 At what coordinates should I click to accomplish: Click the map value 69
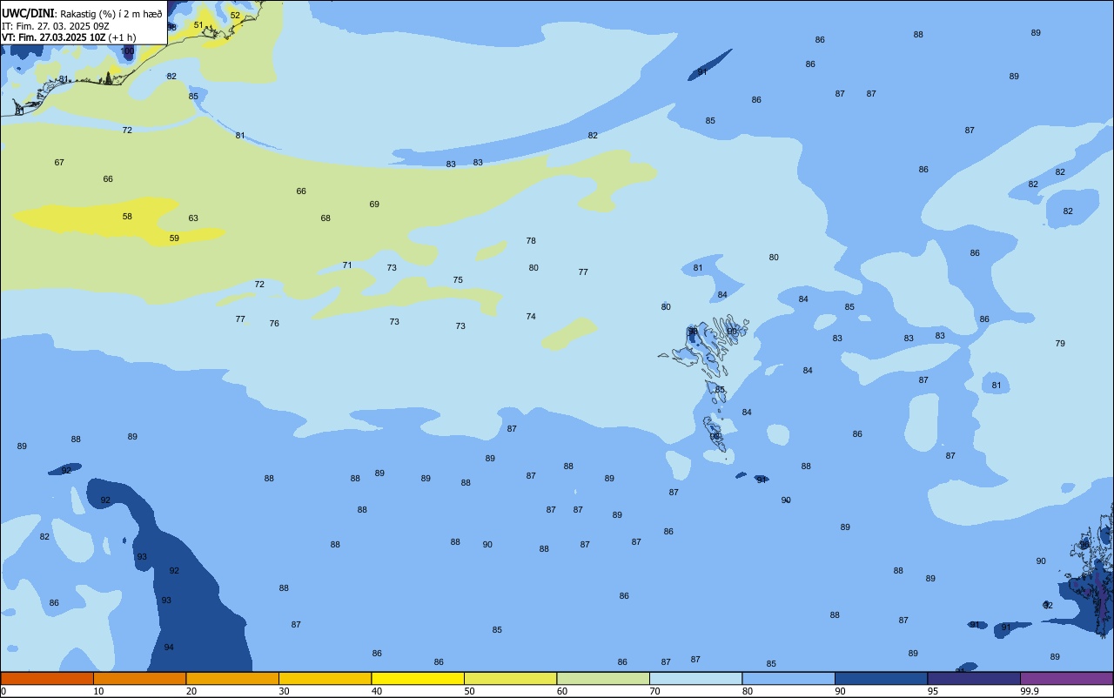pyautogui.click(x=374, y=205)
